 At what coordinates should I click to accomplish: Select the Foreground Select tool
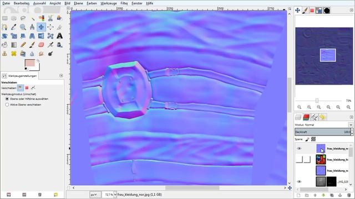[59, 18]
